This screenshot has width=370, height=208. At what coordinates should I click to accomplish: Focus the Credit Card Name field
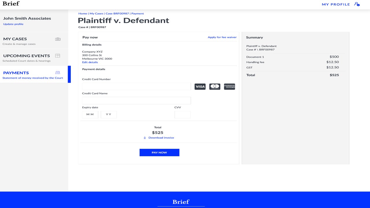tap(136, 101)
